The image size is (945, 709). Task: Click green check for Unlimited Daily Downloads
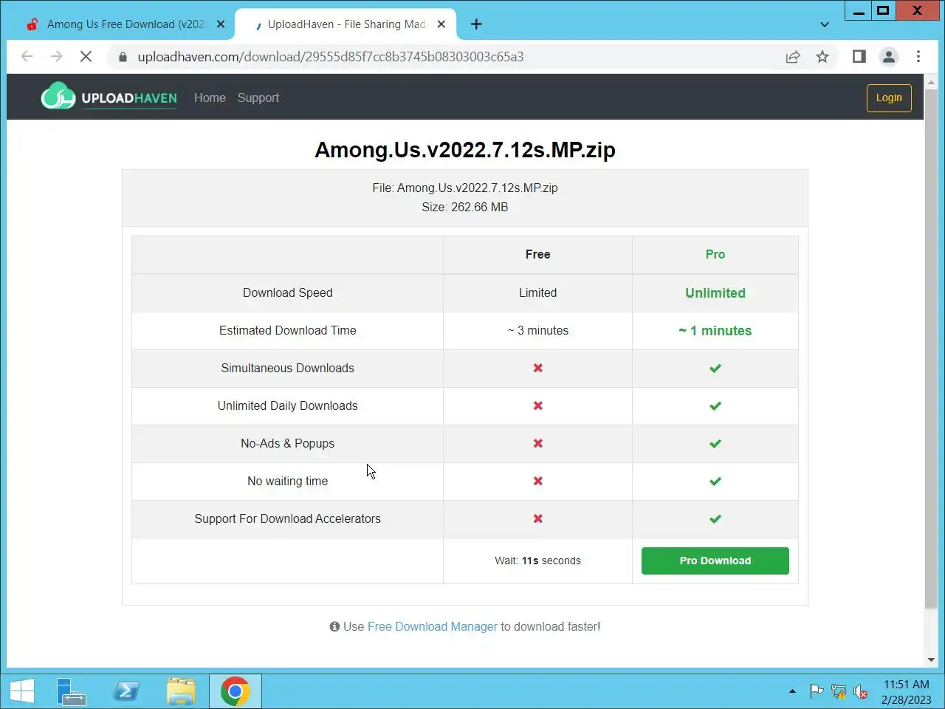715,405
